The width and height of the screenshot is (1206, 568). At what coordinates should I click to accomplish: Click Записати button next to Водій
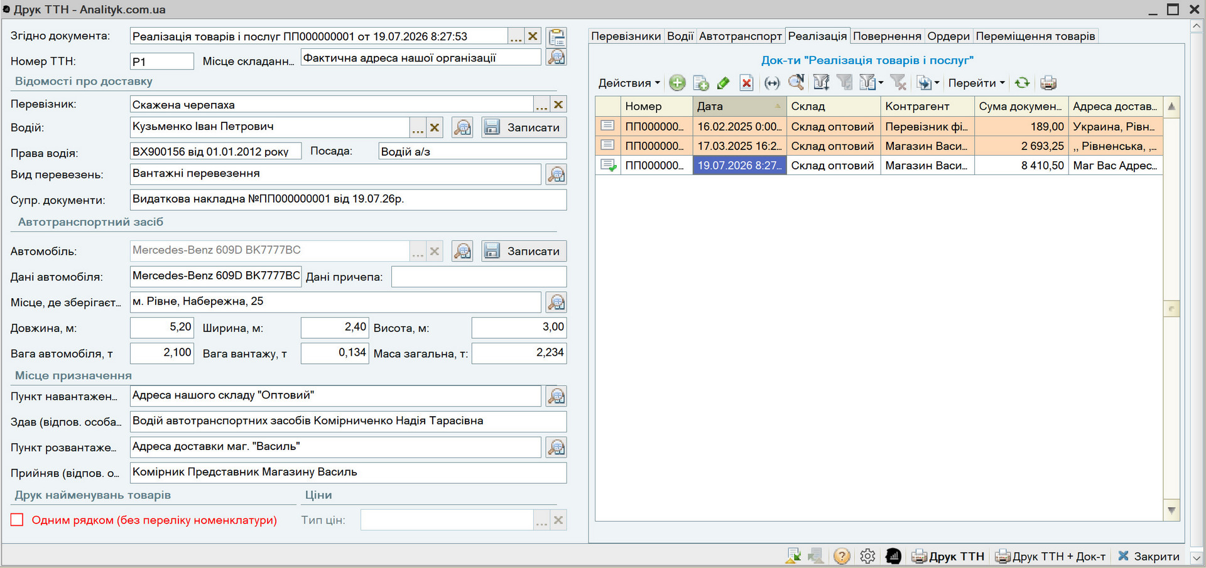[x=524, y=127]
